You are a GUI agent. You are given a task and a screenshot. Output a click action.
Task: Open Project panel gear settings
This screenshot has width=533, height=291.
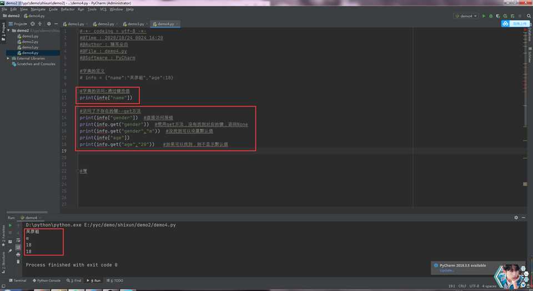click(x=49, y=24)
